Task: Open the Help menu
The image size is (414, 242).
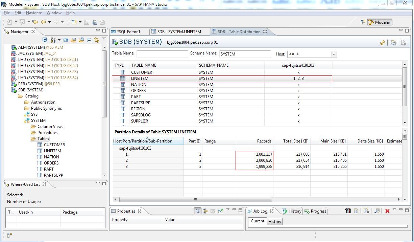Action: tap(70, 13)
